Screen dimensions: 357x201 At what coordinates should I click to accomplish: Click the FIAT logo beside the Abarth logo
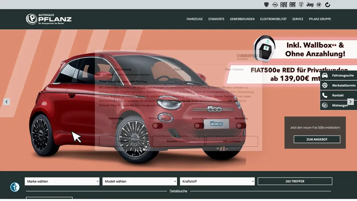click(293, 5)
